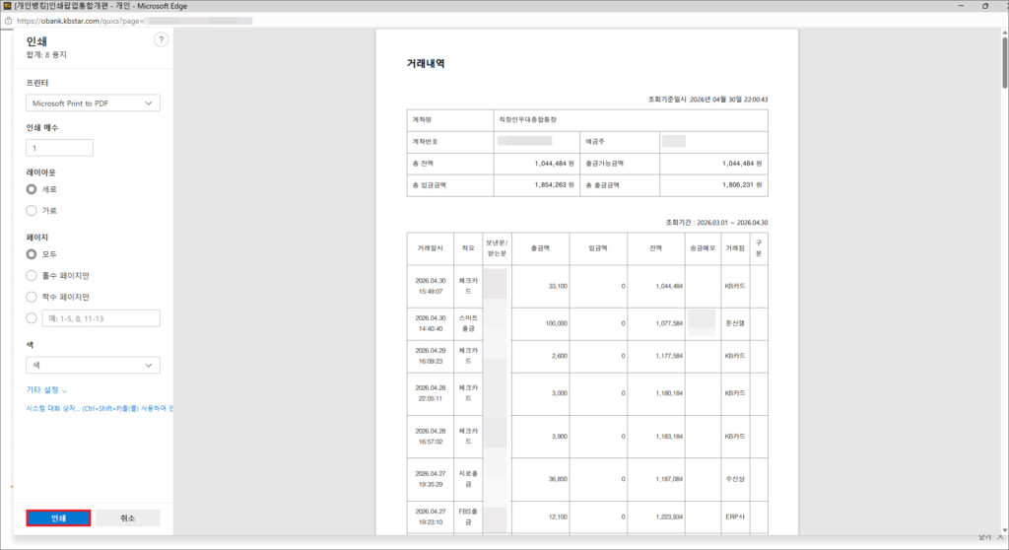Click the help question mark icon
Image resolution: width=1009 pixels, height=550 pixels.
[162, 39]
